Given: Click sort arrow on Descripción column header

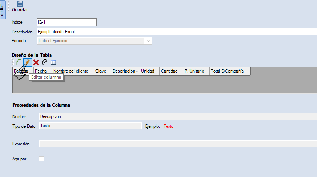Looking at the screenshot, I should [x=137, y=71].
